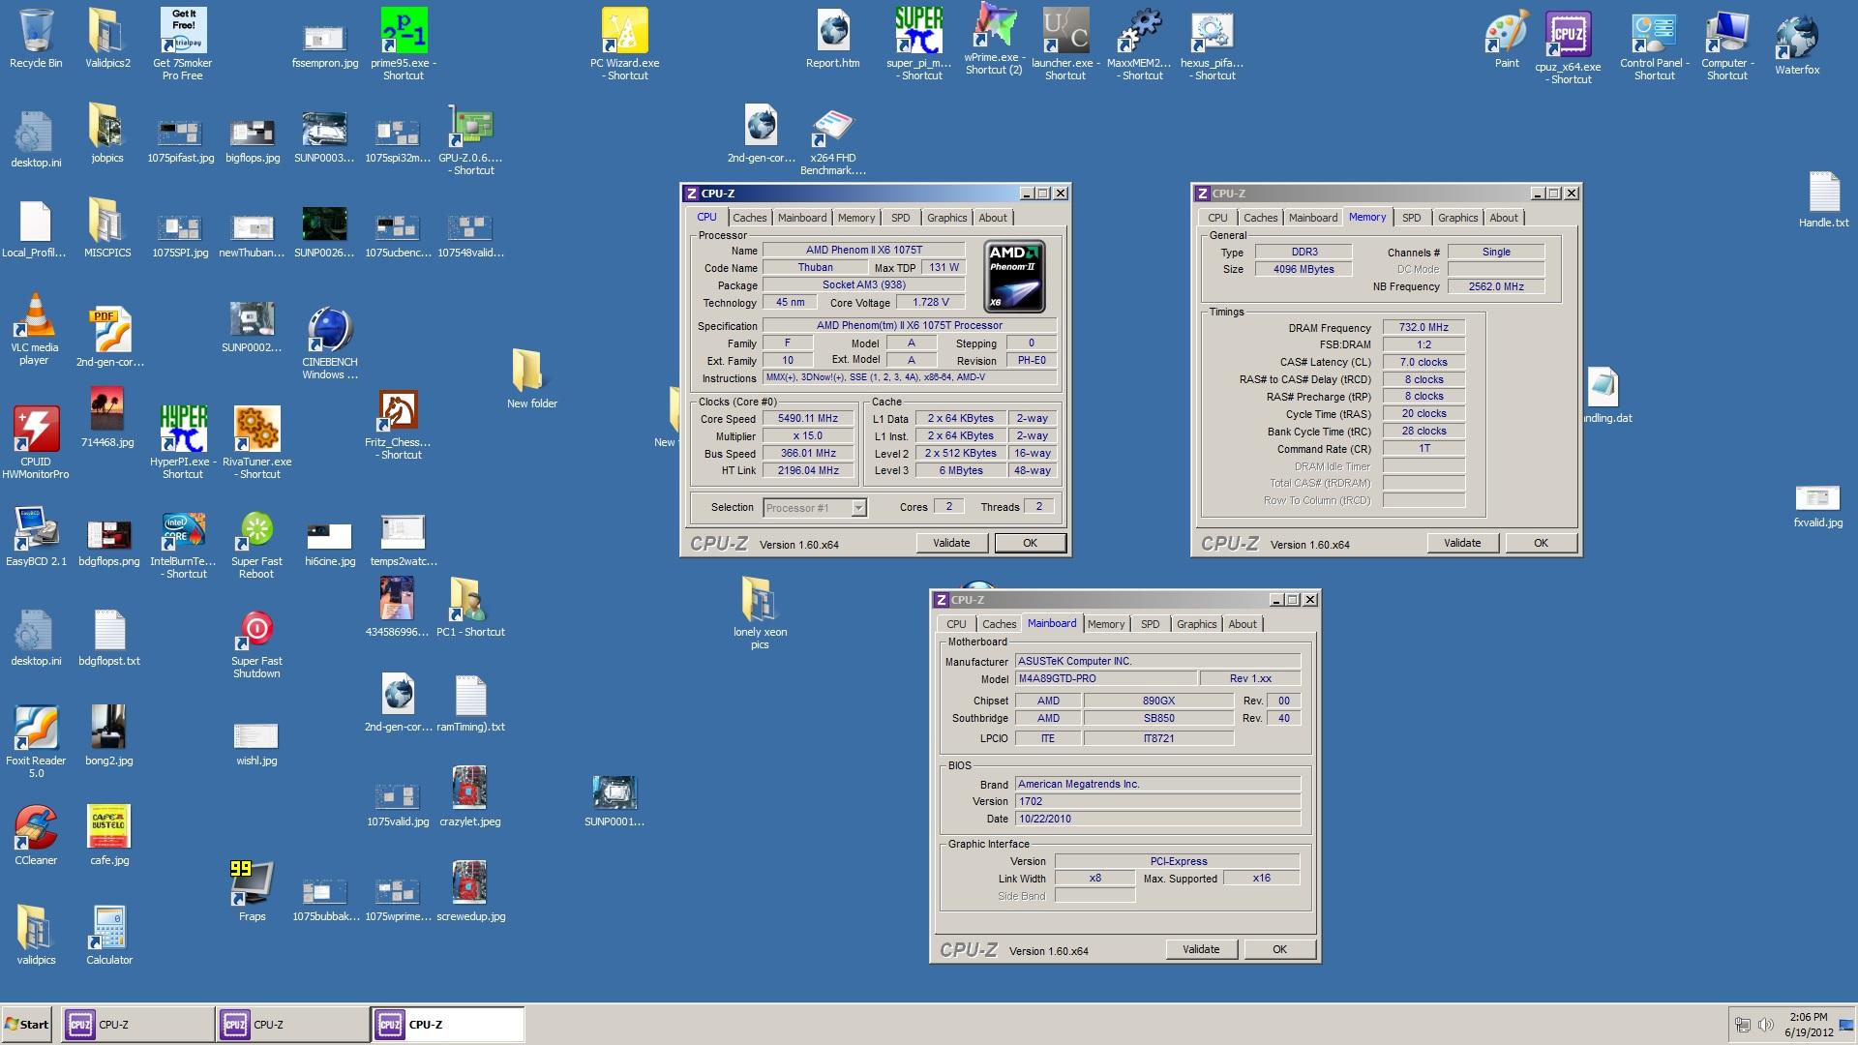Switch to first CPU-Z taskbar button
This screenshot has width=1858, height=1045.
click(x=137, y=1025)
